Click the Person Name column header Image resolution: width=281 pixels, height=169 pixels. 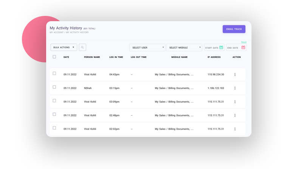[x=92, y=57]
